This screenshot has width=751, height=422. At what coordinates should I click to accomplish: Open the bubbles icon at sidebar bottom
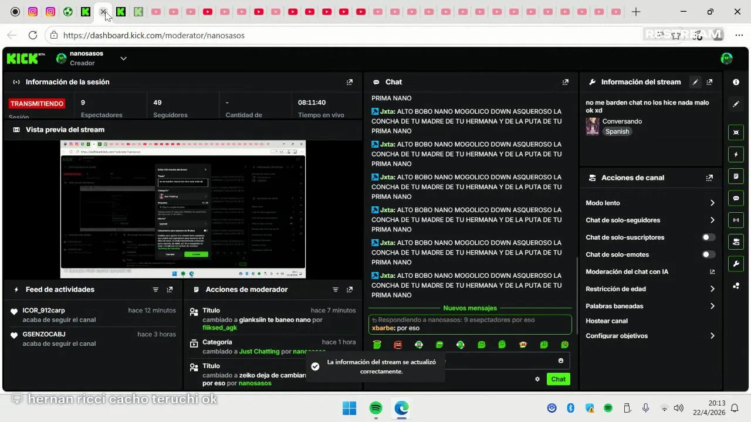point(736,286)
